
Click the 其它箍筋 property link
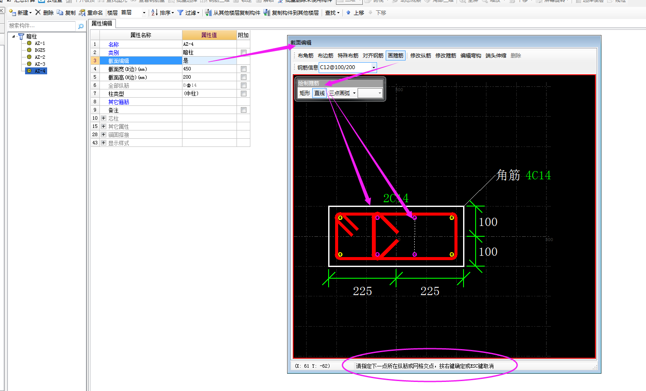tap(118, 102)
